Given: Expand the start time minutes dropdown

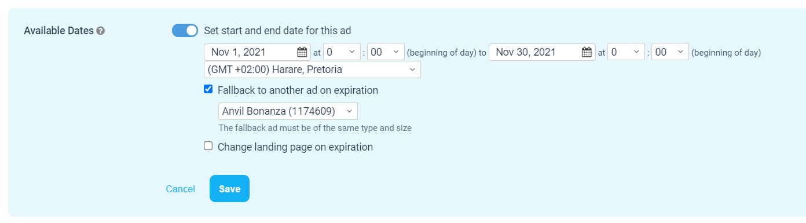Looking at the screenshot, I should pyautogui.click(x=386, y=52).
